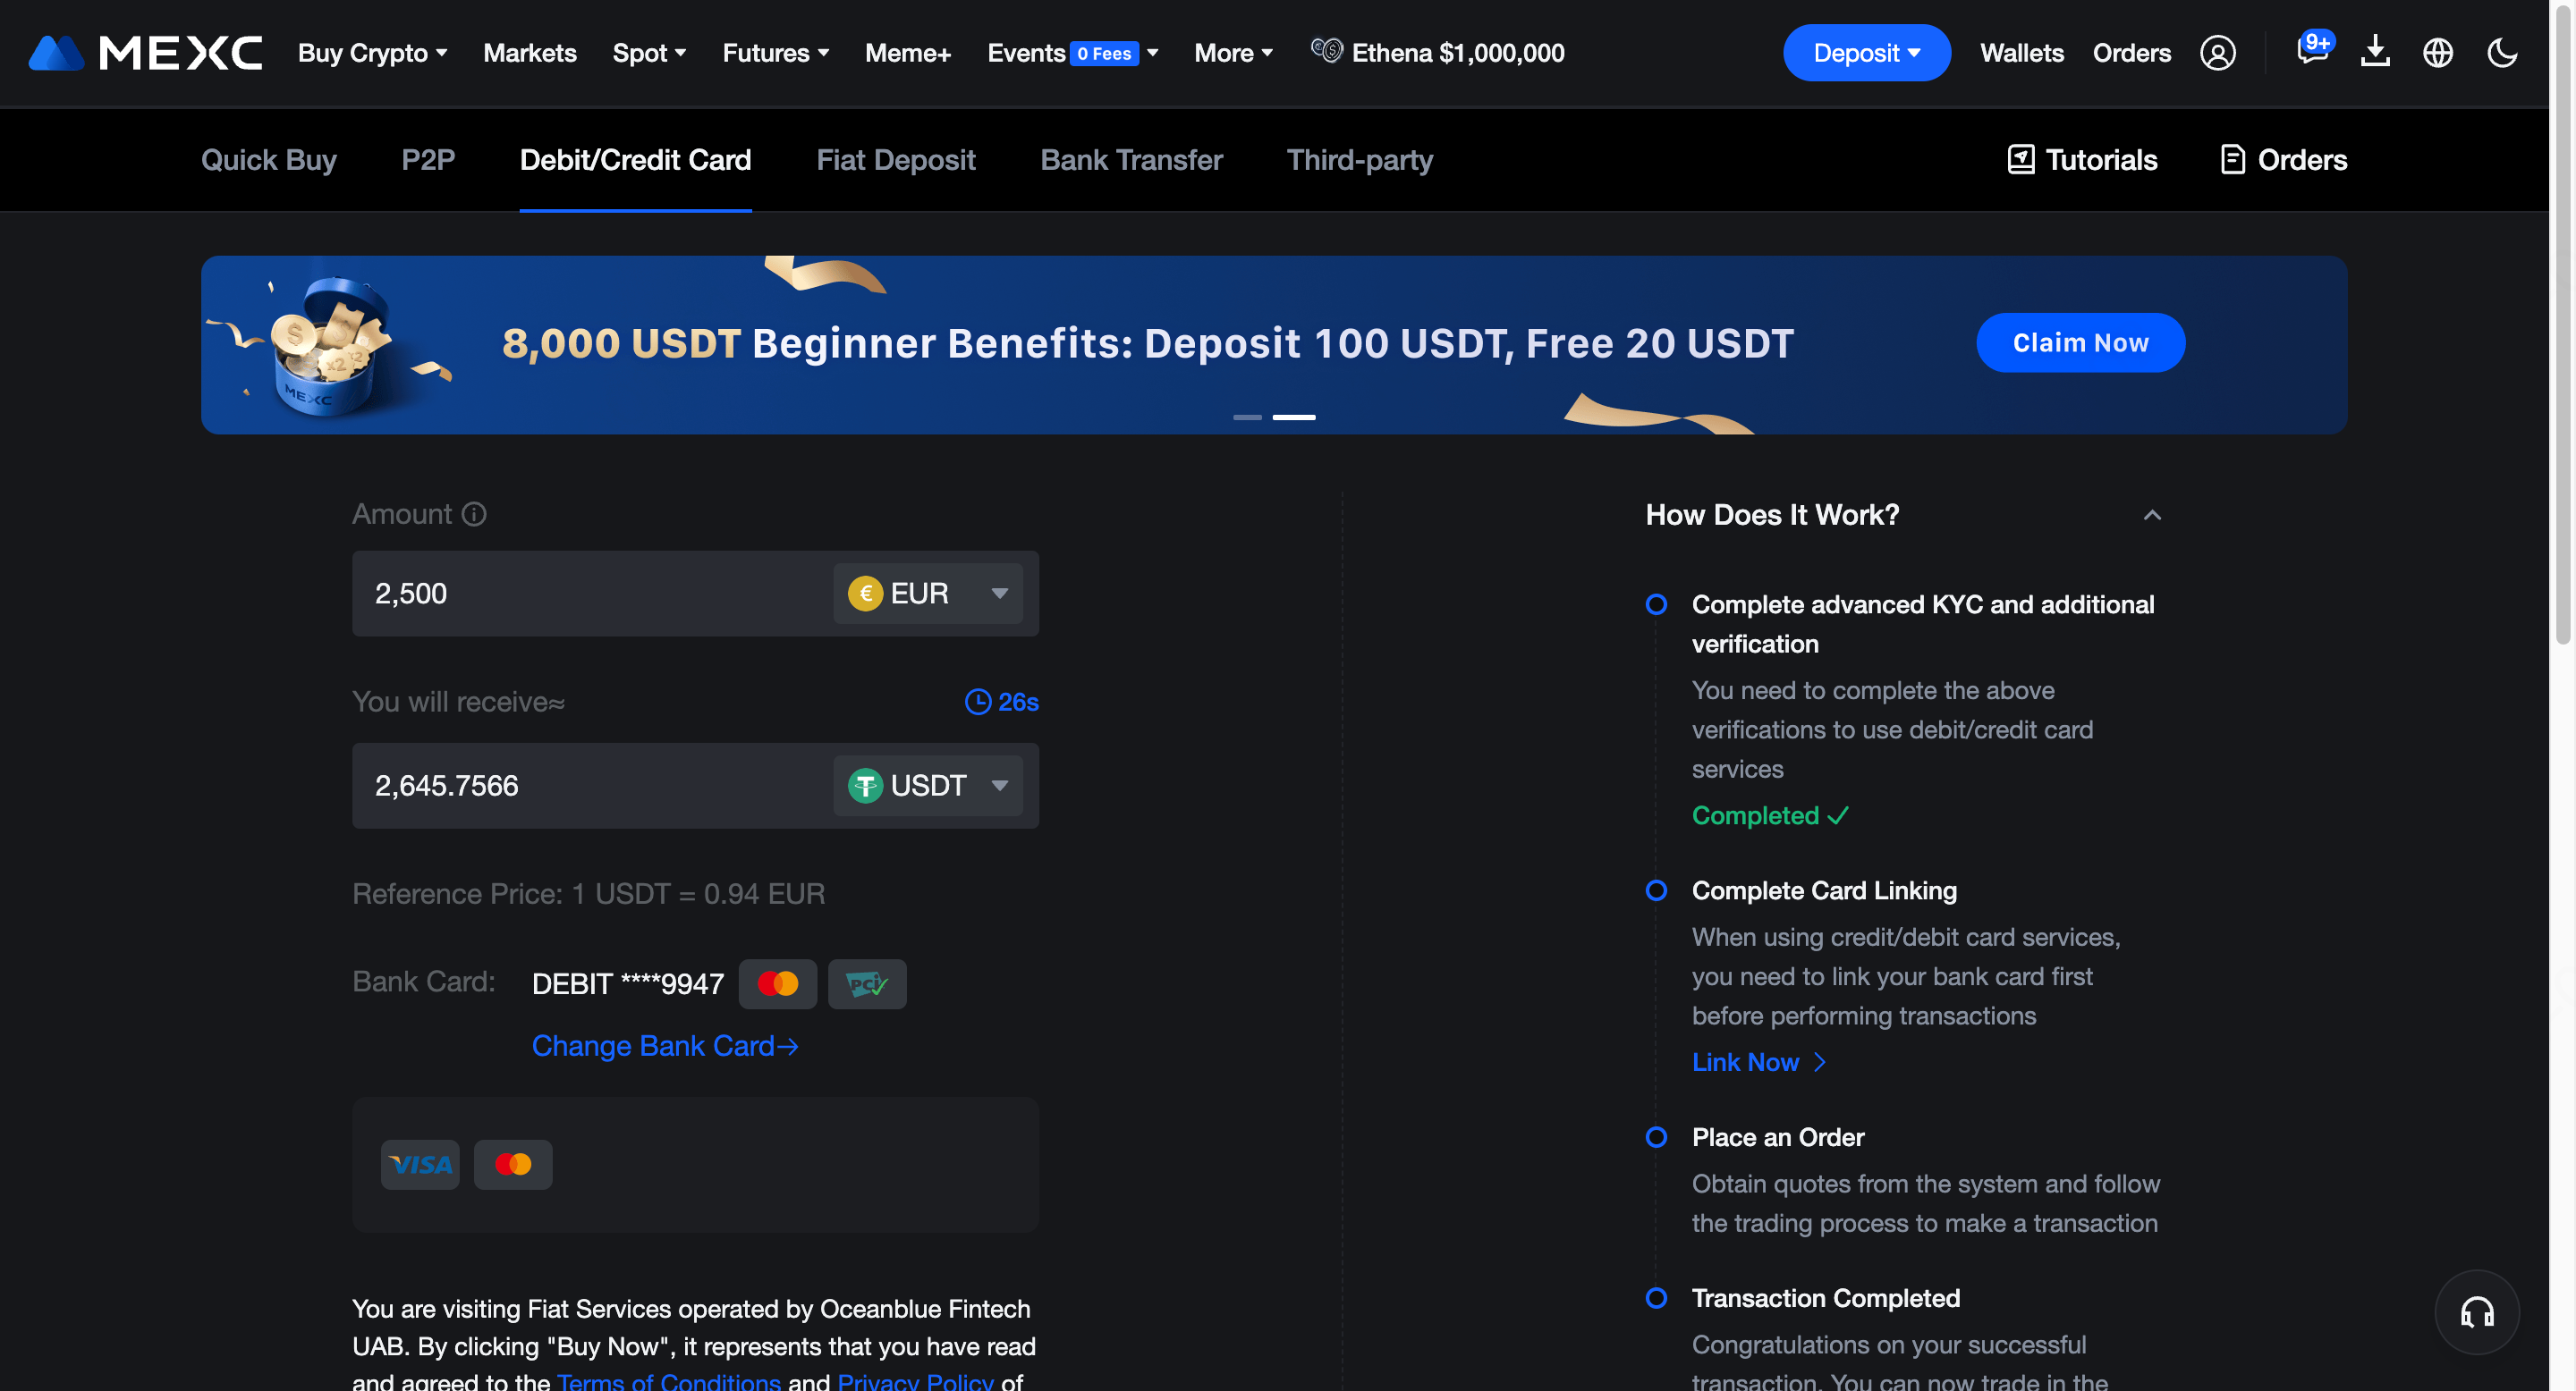Open the EUR currency dropdown
The height and width of the screenshot is (1391, 2576).
click(927, 594)
